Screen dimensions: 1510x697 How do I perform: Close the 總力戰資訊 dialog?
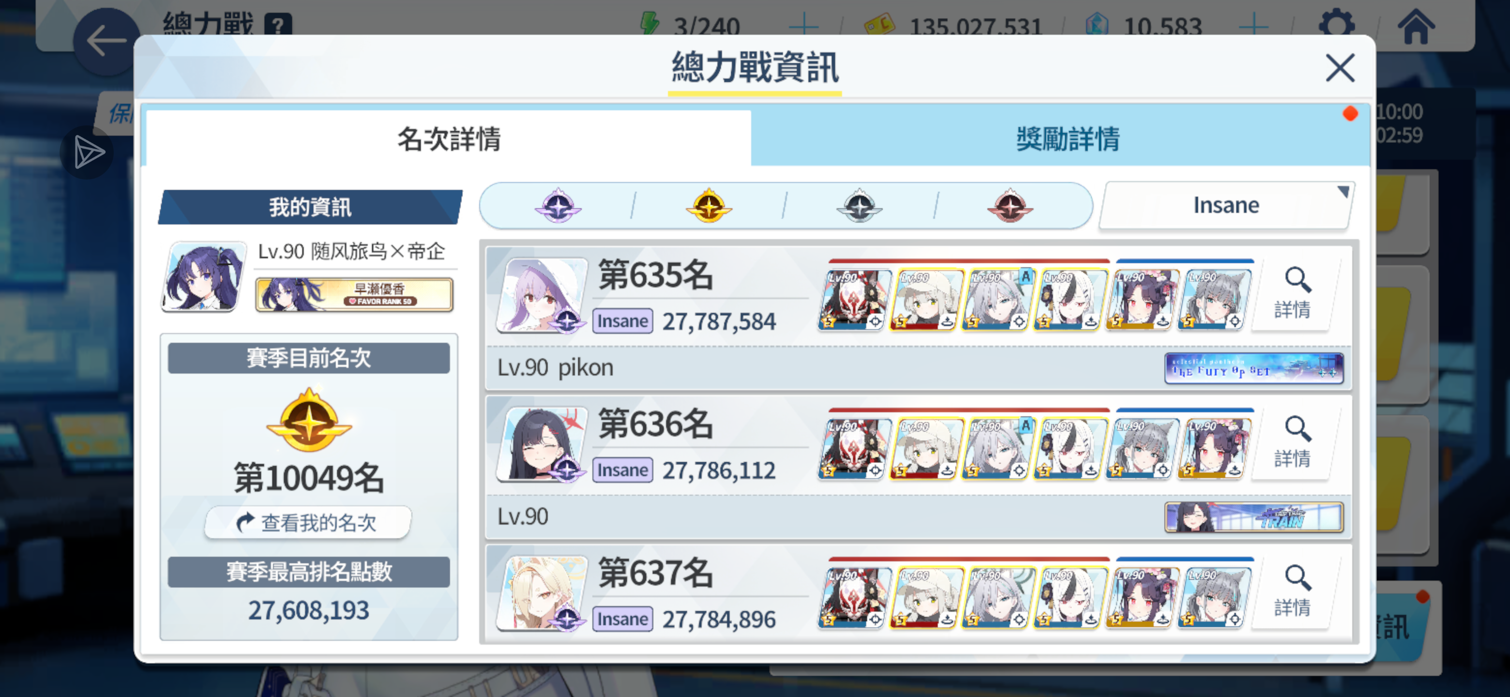(x=1340, y=68)
